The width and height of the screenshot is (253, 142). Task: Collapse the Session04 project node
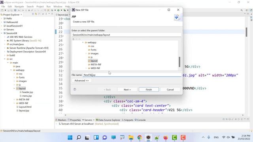click(x=2, y=33)
